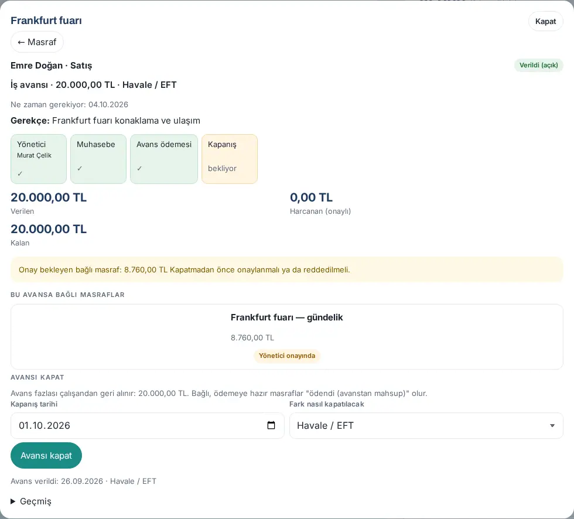This screenshot has width=574, height=519.
Task: Select the Yönetici approval step card
Action: (x=39, y=159)
